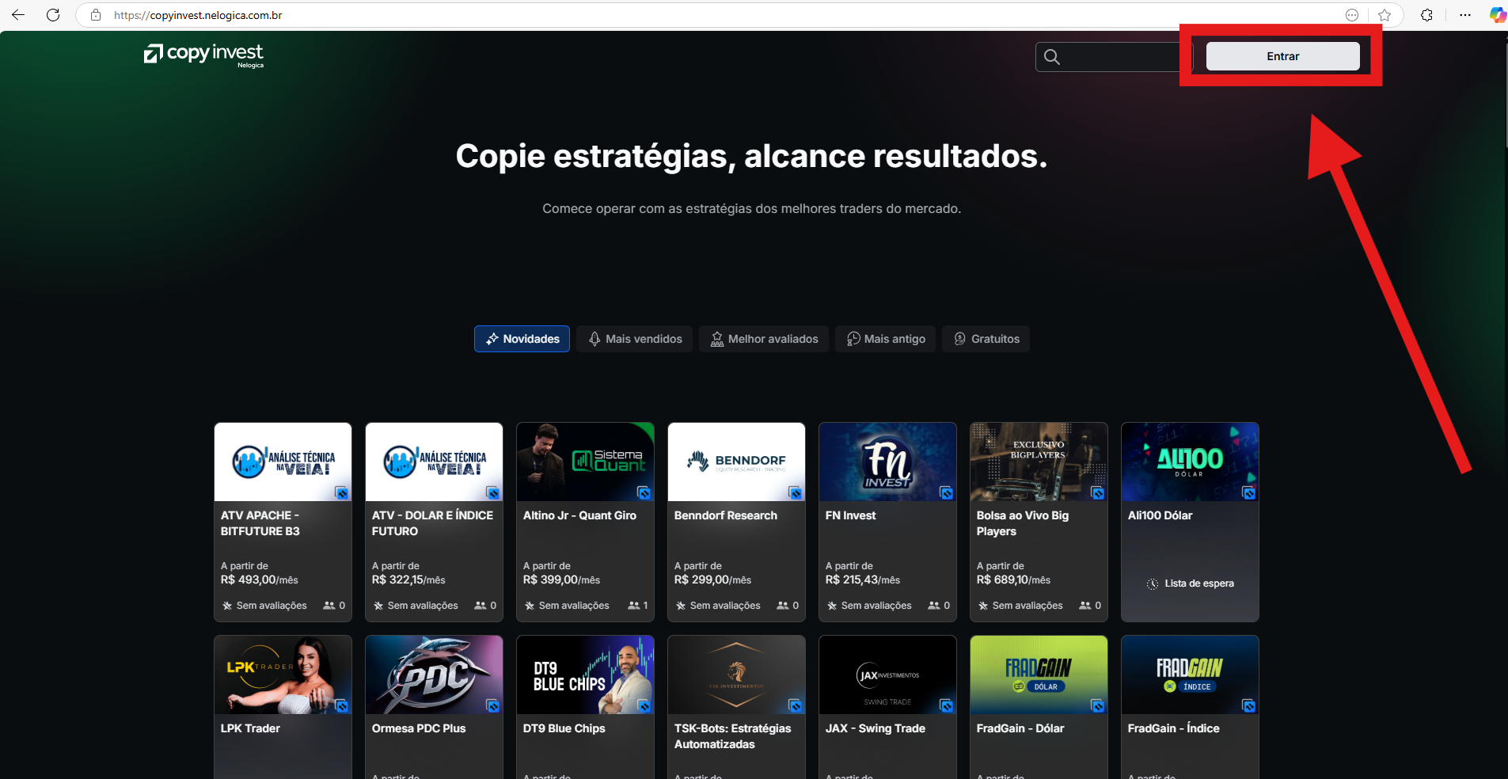Open FradGain Dólar thumbnail image

click(1039, 674)
